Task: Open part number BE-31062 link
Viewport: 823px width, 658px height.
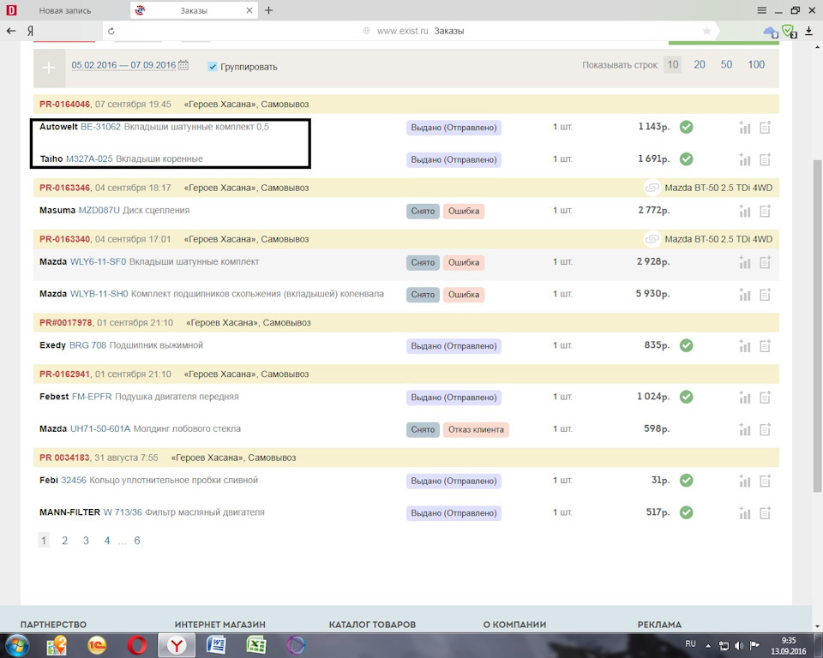Action: [x=100, y=127]
